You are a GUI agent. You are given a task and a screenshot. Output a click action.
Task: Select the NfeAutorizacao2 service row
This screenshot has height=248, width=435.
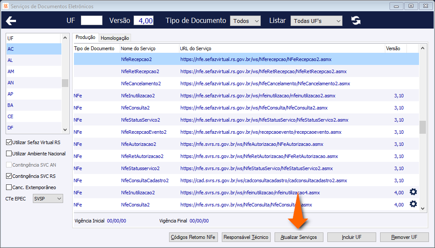246,144
